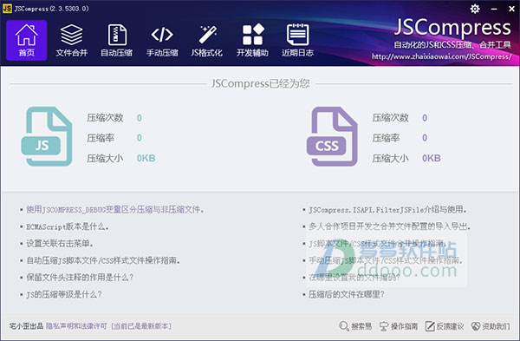Click the 当前已是最新版本 version notice
Screen dimensions: 520x341
pos(141,326)
